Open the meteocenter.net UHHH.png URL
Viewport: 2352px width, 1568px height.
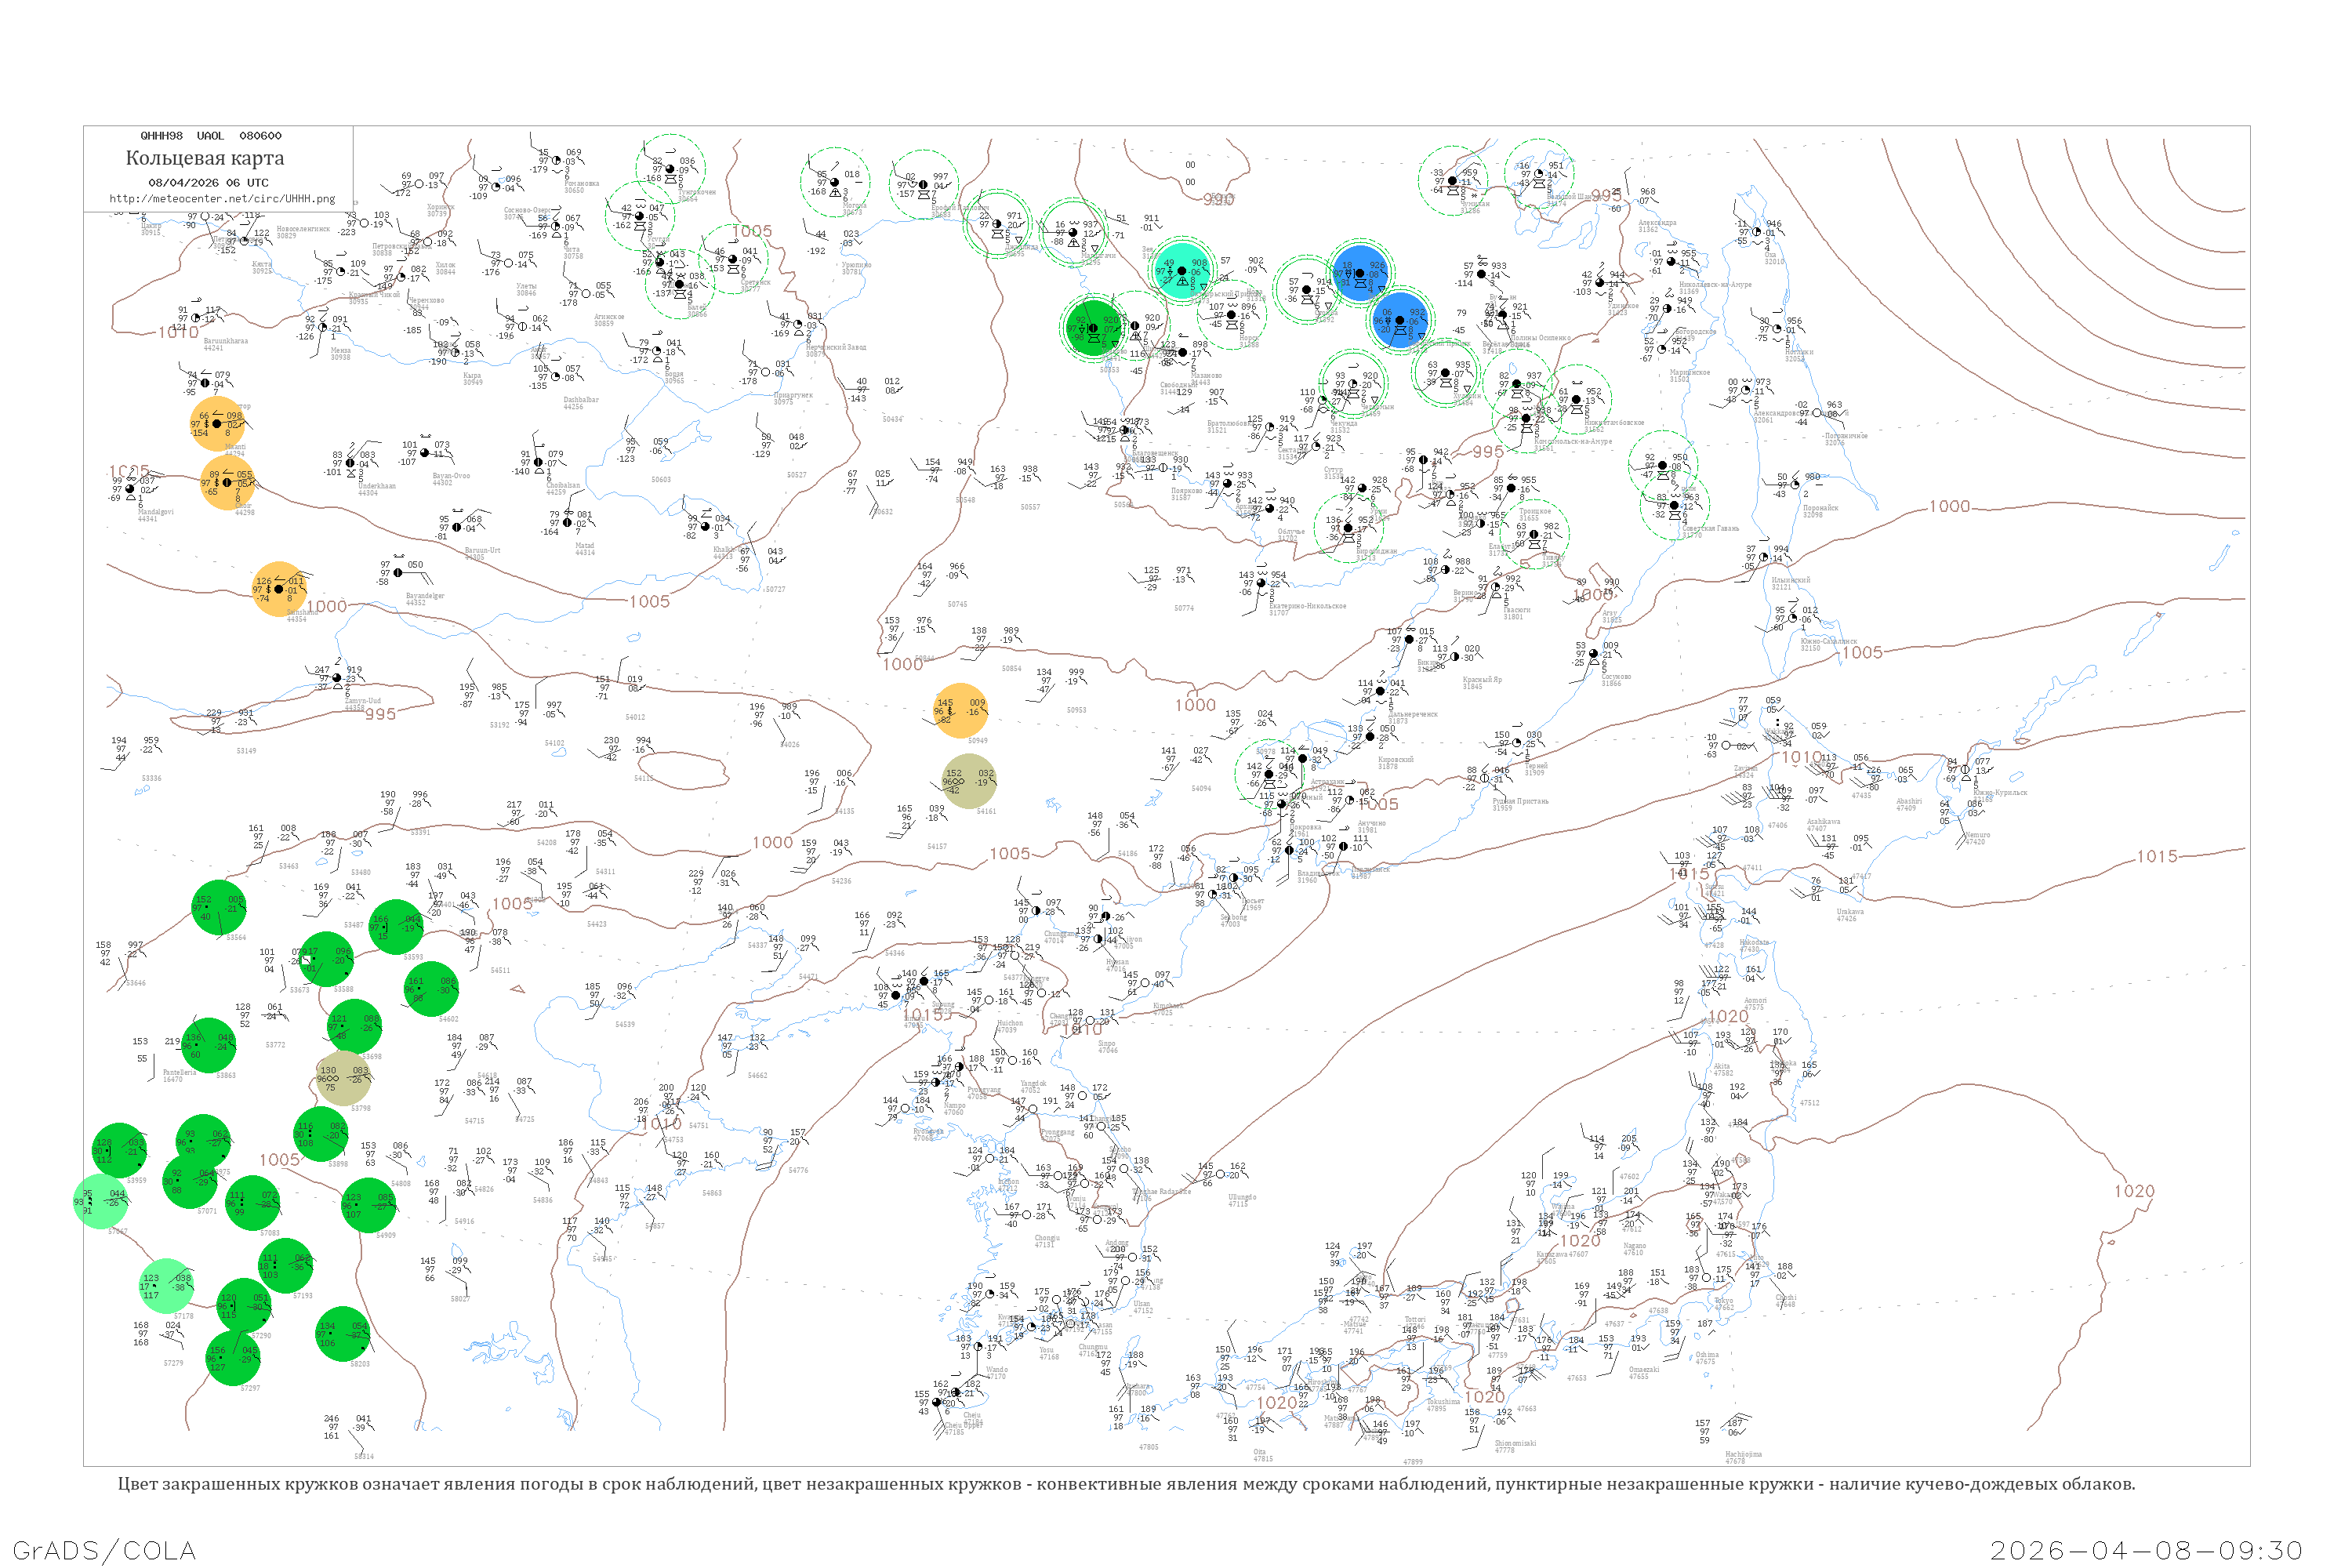222,199
